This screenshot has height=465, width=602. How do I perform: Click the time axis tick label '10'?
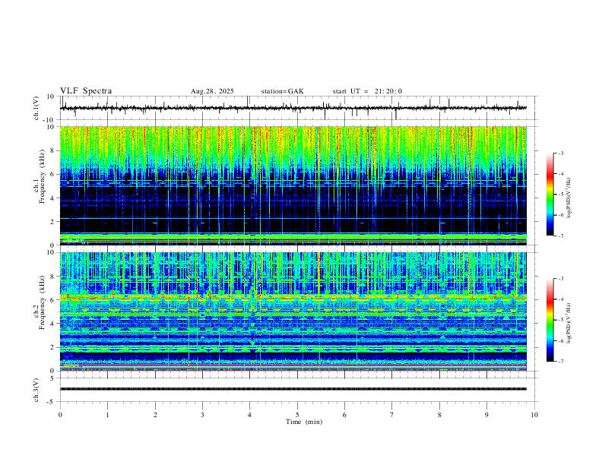(x=534, y=415)
